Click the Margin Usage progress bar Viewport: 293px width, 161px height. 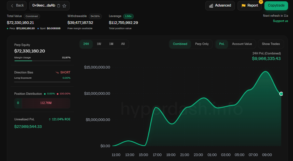tap(42, 61)
